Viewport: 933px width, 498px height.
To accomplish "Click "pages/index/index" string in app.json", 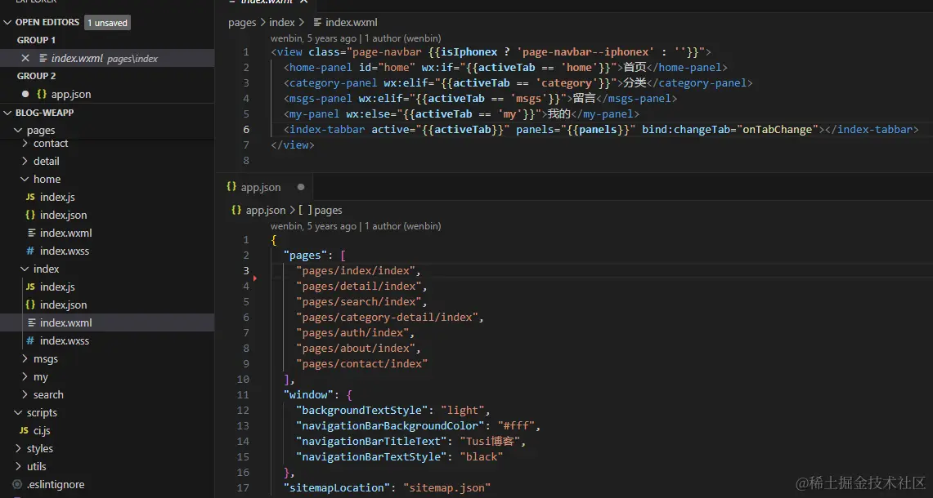I will [355, 270].
